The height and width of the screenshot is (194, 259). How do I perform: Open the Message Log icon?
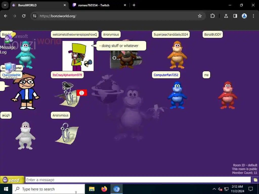pyautogui.click(x=10, y=38)
